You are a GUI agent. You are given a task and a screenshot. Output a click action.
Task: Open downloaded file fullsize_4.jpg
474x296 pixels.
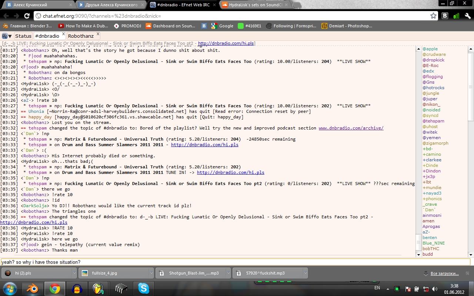click(114, 273)
